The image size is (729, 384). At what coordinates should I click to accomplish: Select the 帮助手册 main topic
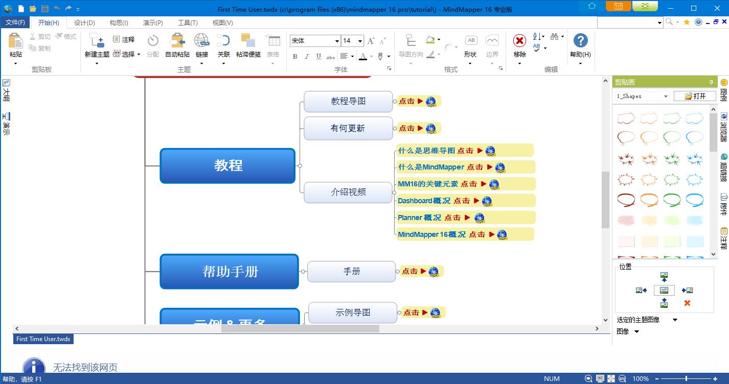point(230,272)
